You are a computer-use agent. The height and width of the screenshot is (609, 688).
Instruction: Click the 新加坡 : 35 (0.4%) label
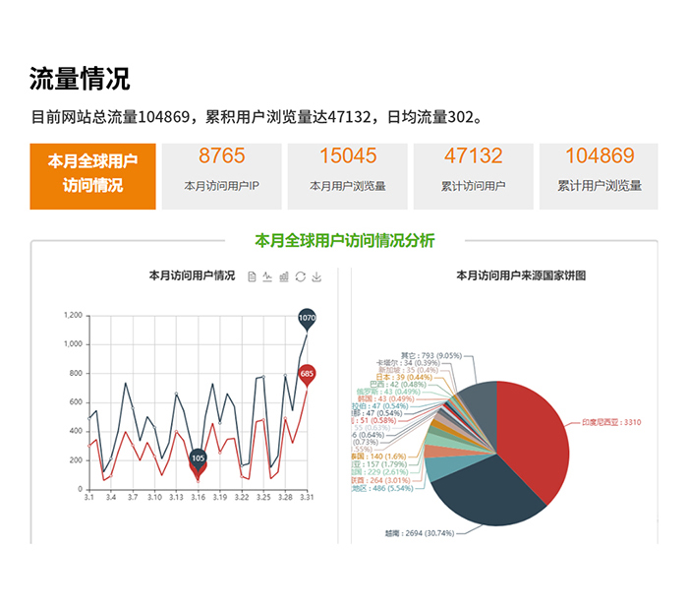point(409,370)
